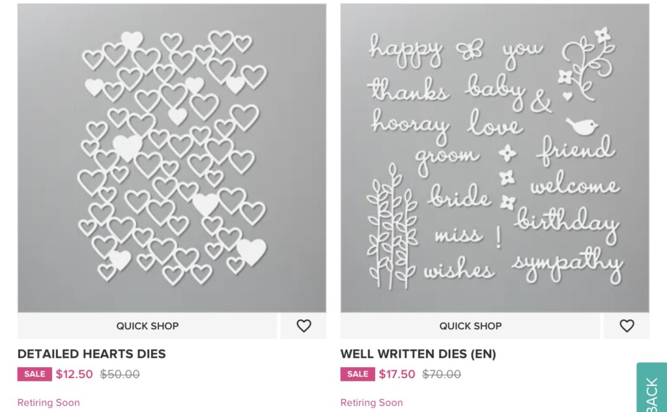Open the Well Written Dies (EN) title link
667x412 pixels.
418,354
